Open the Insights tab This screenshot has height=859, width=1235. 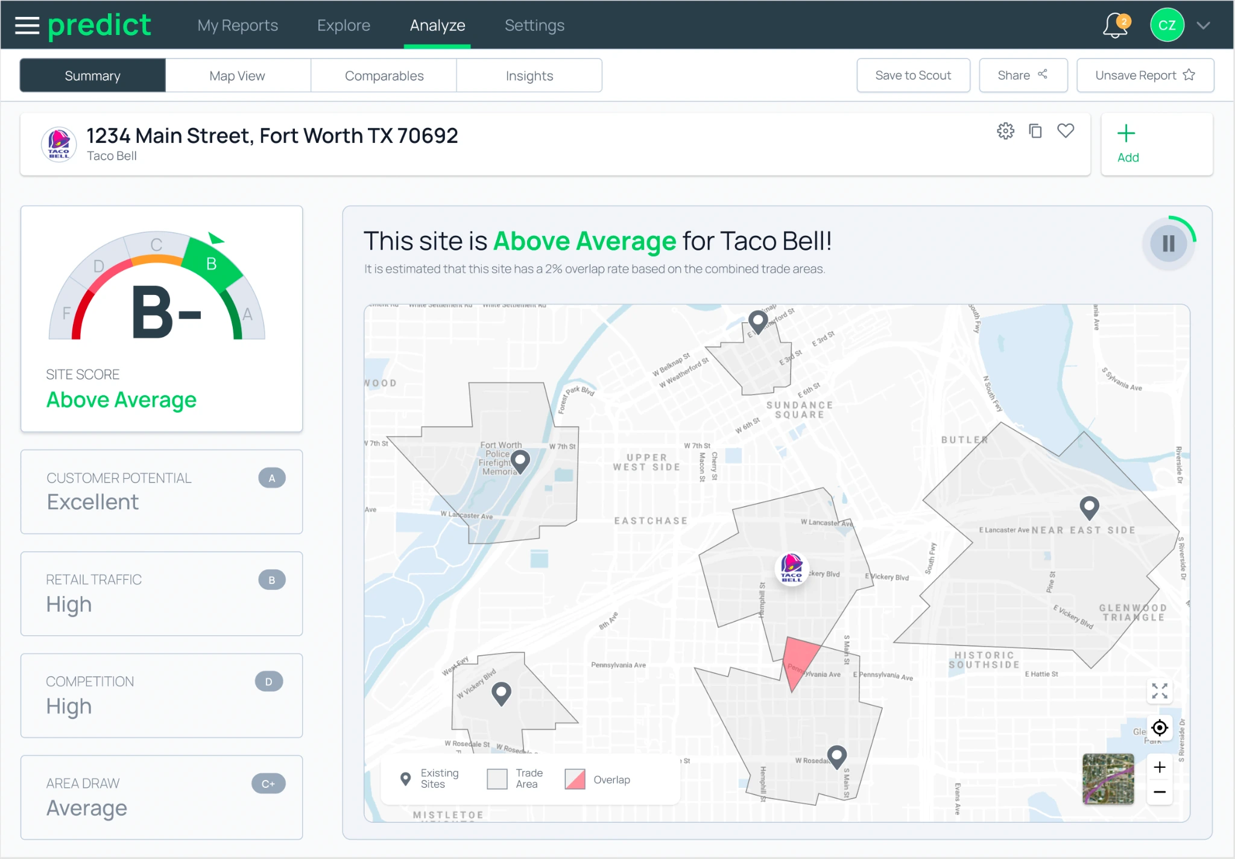click(x=529, y=75)
